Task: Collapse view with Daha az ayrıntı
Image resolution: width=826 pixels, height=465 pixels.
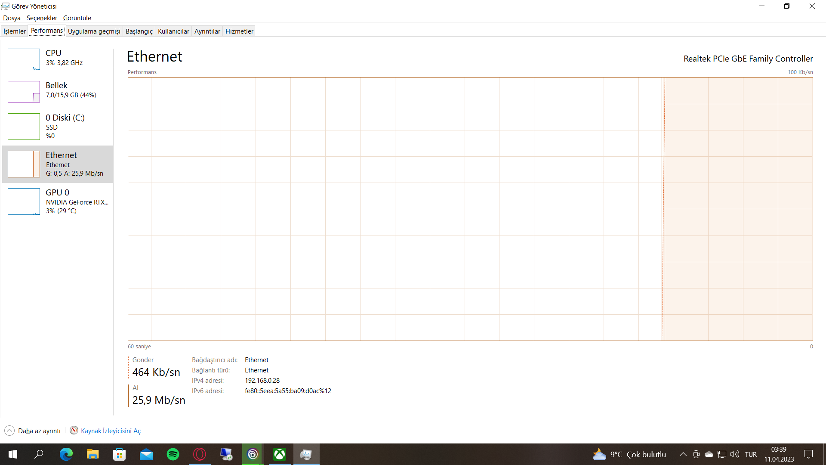Action: pyautogui.click(x=33, y=431)
